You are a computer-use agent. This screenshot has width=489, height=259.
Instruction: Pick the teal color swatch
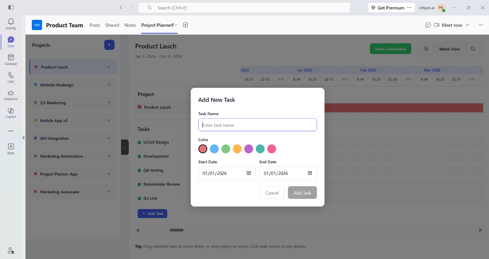pyautogui.click(x=260, y=149)
